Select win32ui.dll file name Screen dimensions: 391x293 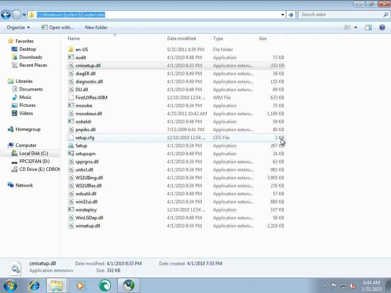[86, 201]
